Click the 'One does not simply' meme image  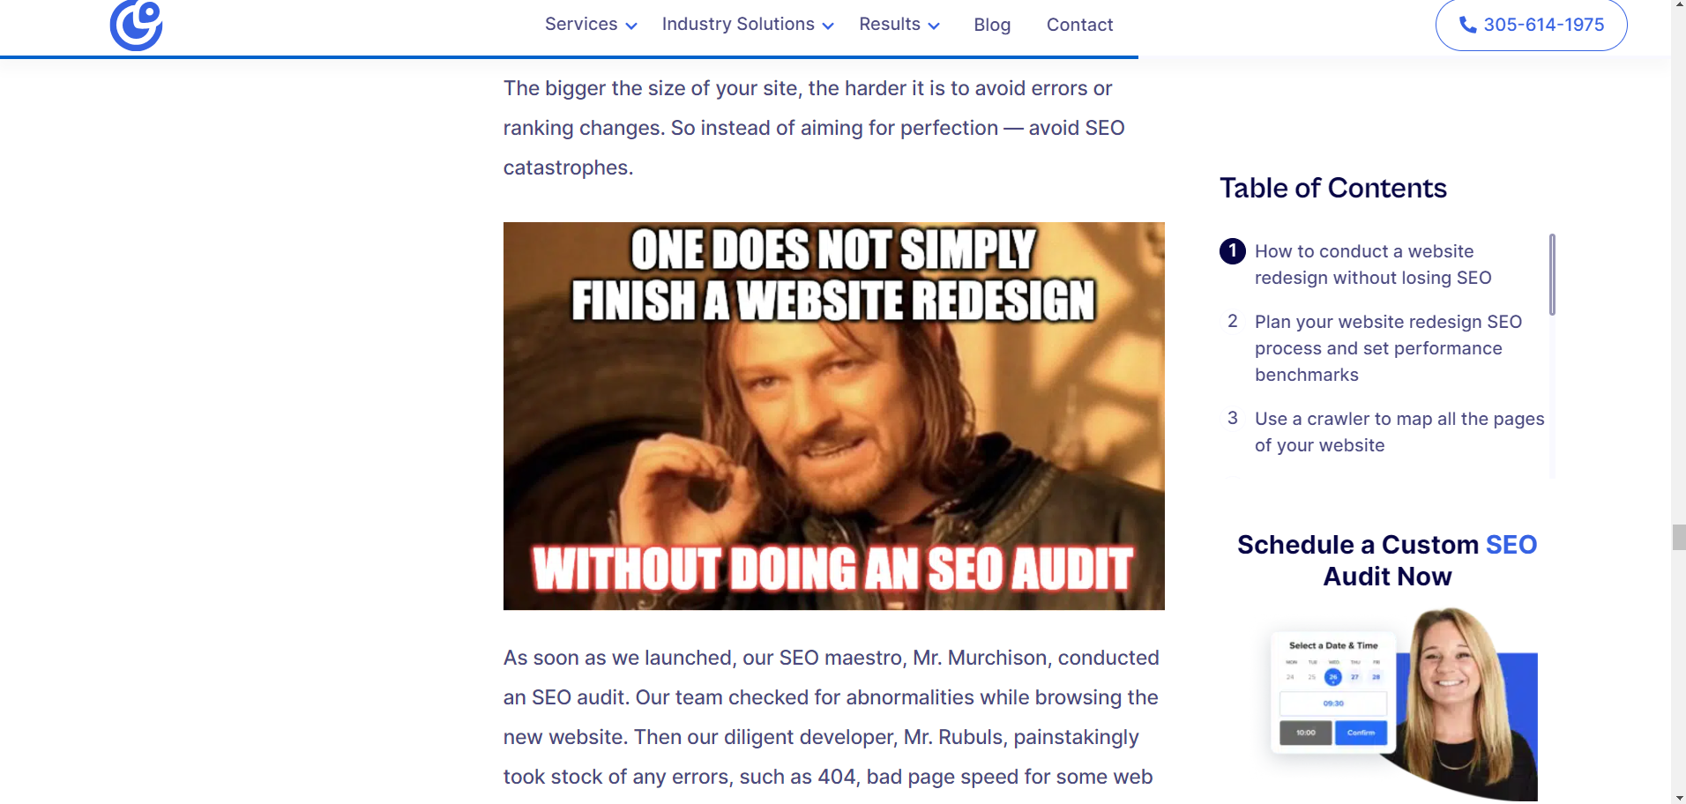pyautogui.click(x=833, y=416)
